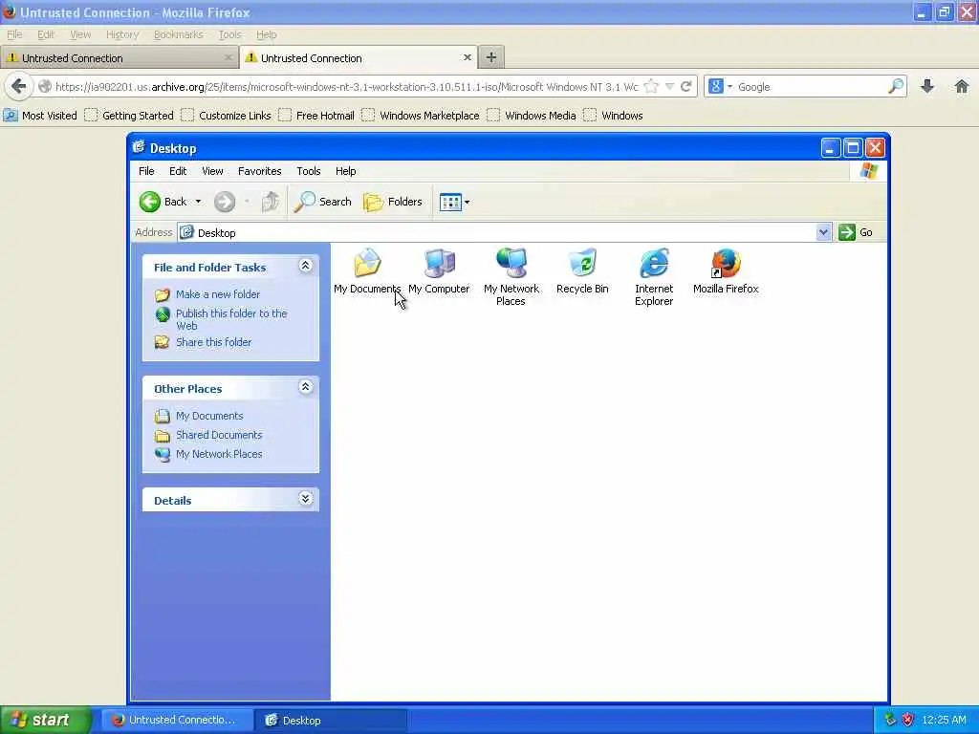The width and height of the screenshot is (979, 734).
Task: Click the green Back arrow in Explorer
Action: (x=150, y=202)
